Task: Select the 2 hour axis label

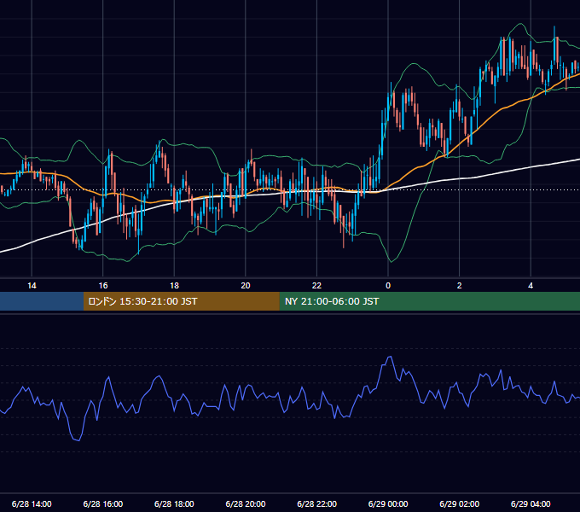Action: (x=460, y=286)
